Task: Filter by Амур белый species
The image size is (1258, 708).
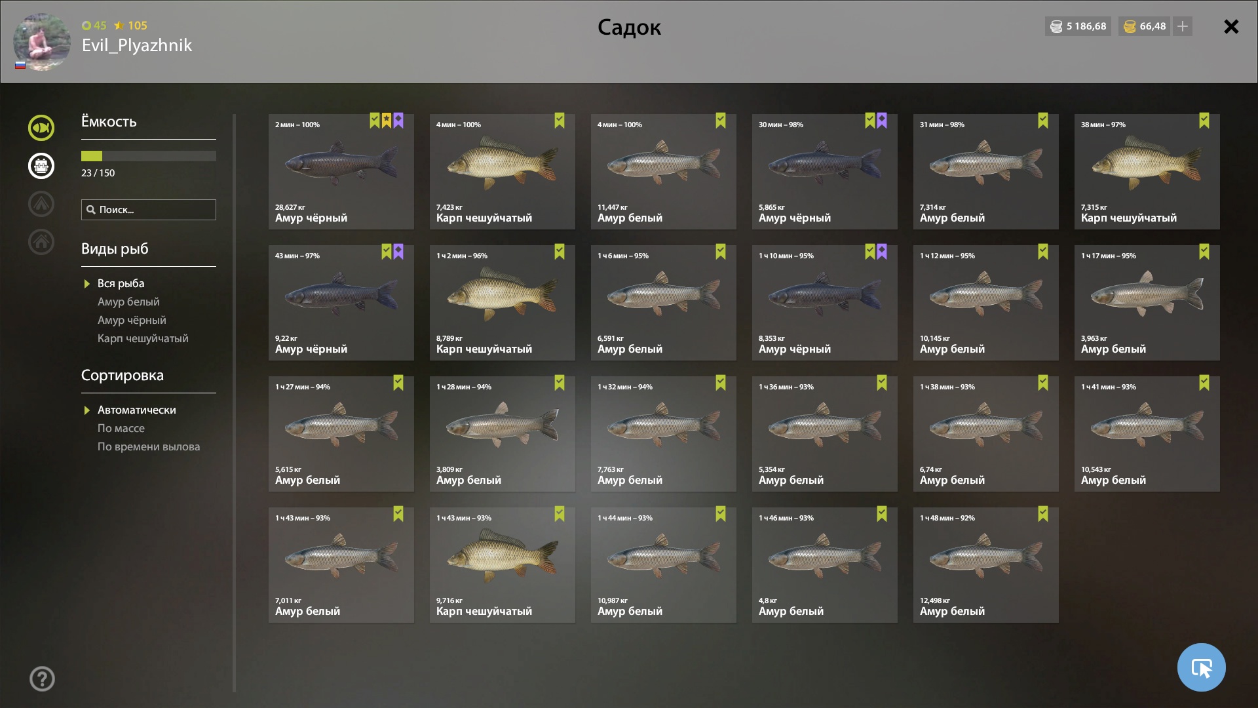Action: (x=128, y=302)
